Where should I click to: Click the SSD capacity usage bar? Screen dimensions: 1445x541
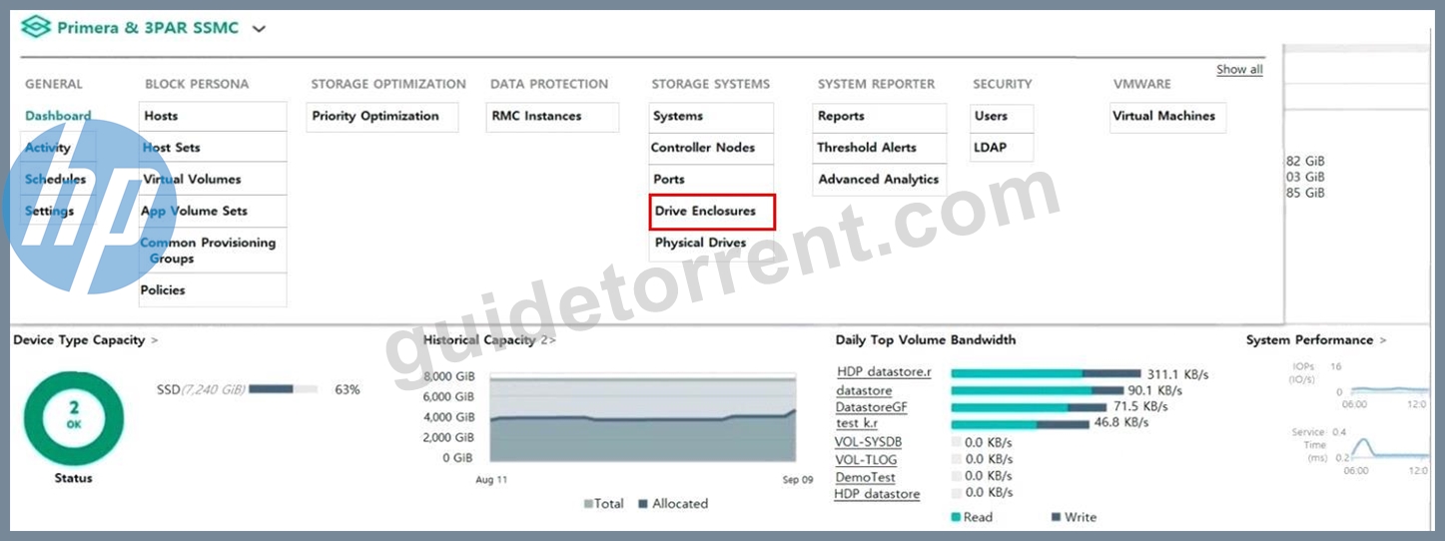(x=283, y=389)
